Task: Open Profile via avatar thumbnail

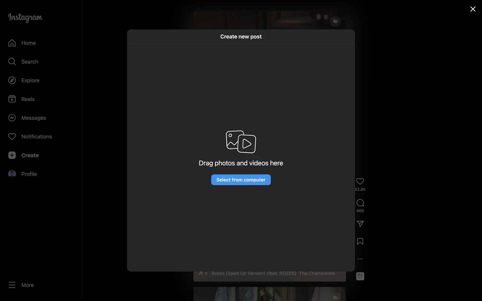Action: (x=12, y=174)
